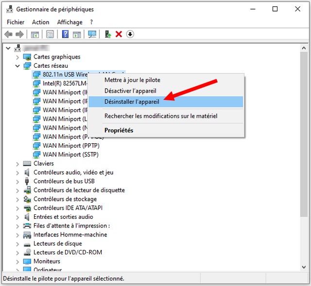The height and width of the screenshot is (286, 311).
Task: Click the Back arrow toolbar icon
Action: (x=8, y=34)
